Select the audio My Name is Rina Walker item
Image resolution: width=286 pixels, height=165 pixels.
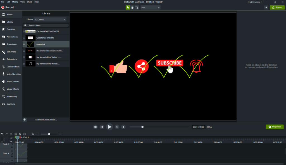46,64
